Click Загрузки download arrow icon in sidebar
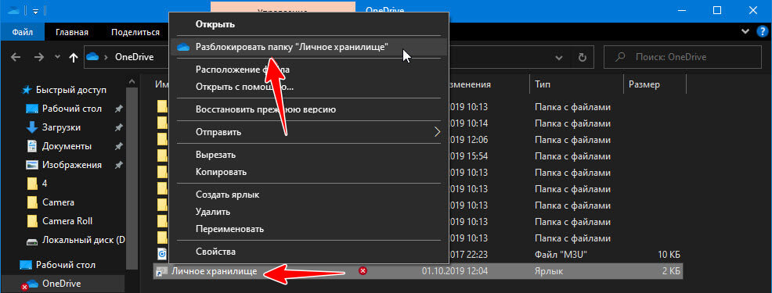This screenshot has height=293, width=772. (x=32, y=127)
